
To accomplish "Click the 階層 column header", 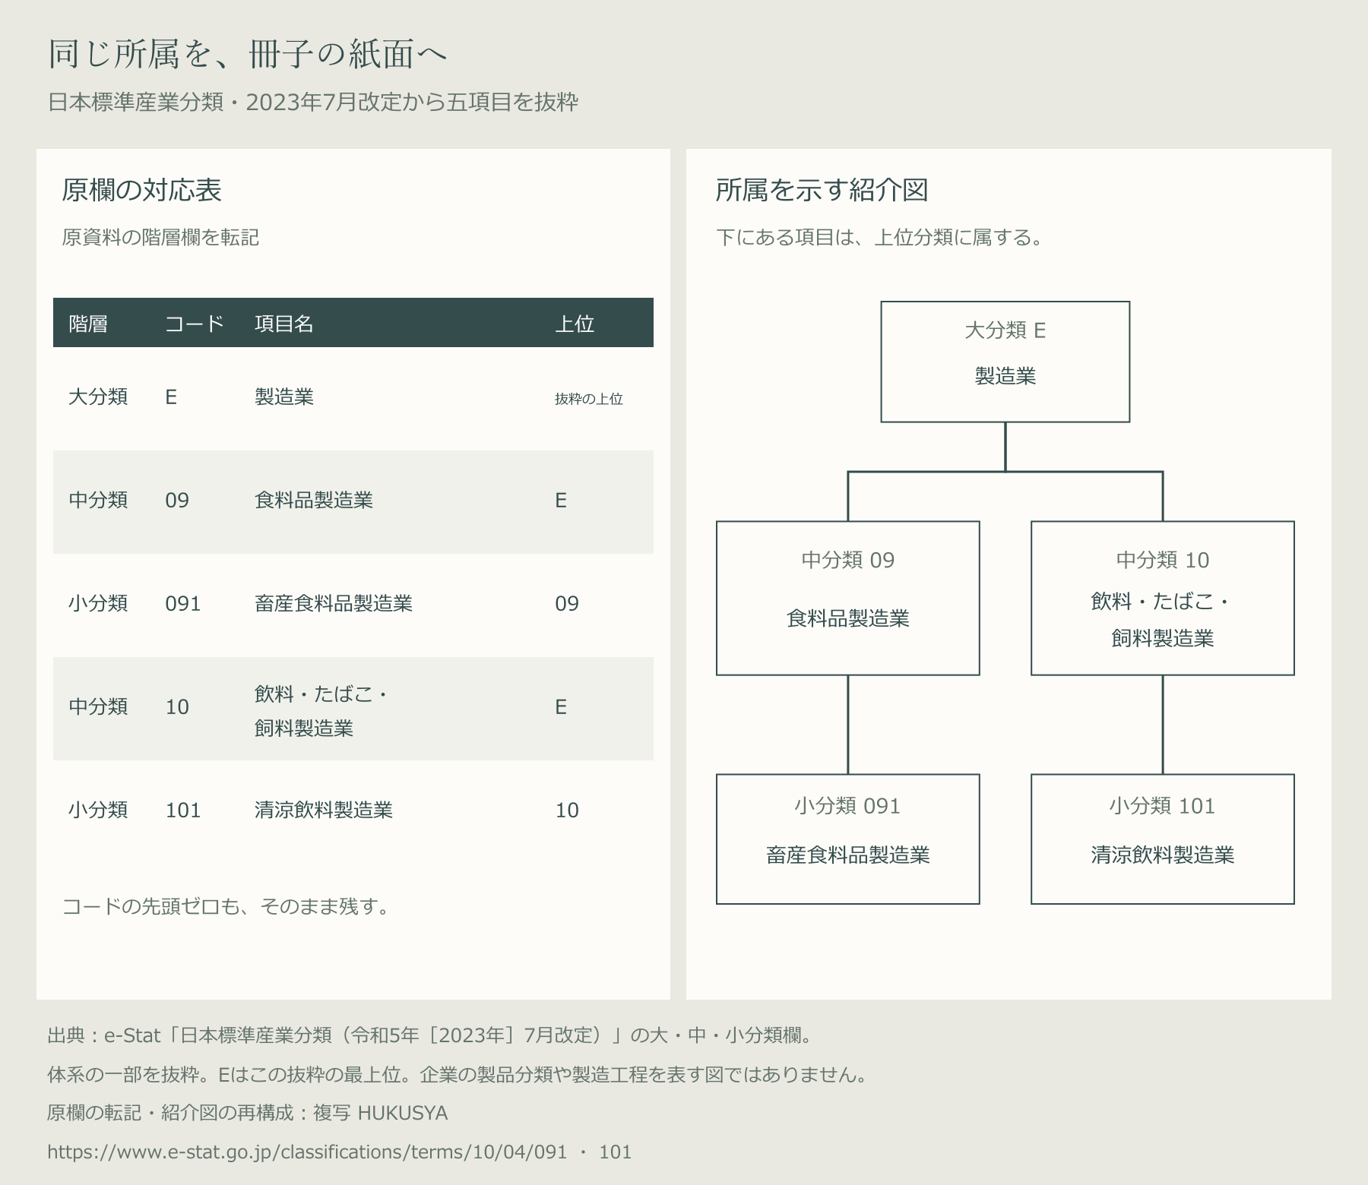I will click(x=88, y=324).
